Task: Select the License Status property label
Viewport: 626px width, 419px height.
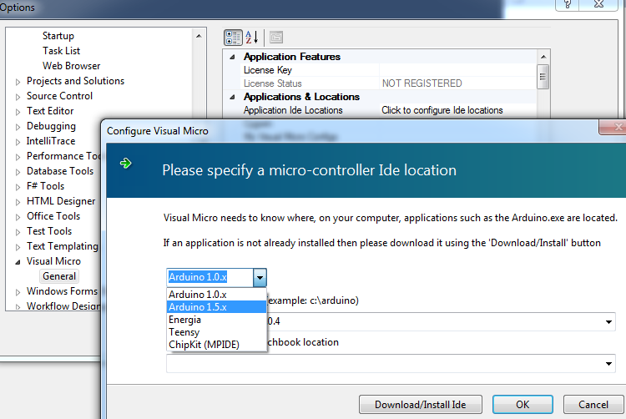Action: pyautogui.click(x=273, y=83)
